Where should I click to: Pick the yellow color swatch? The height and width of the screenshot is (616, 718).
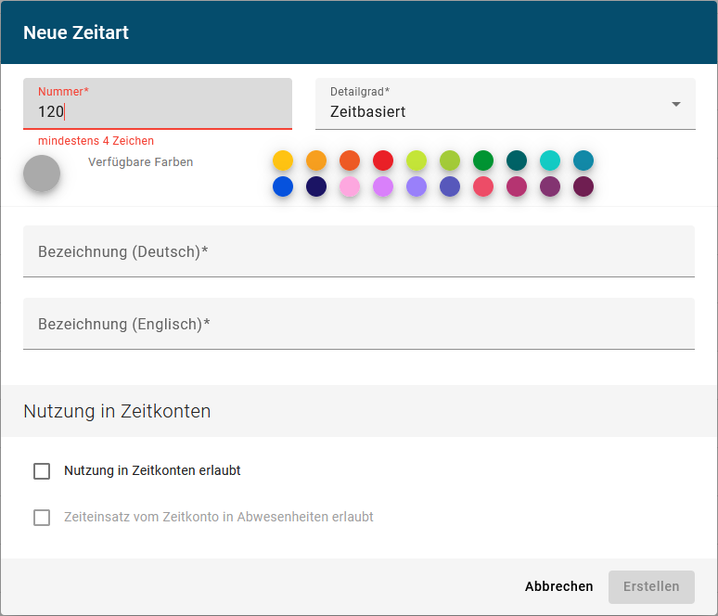(283, 160)
